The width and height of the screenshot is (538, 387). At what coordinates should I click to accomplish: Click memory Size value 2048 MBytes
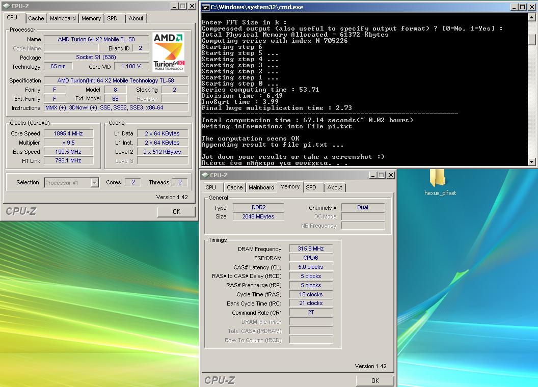point(258,216)
